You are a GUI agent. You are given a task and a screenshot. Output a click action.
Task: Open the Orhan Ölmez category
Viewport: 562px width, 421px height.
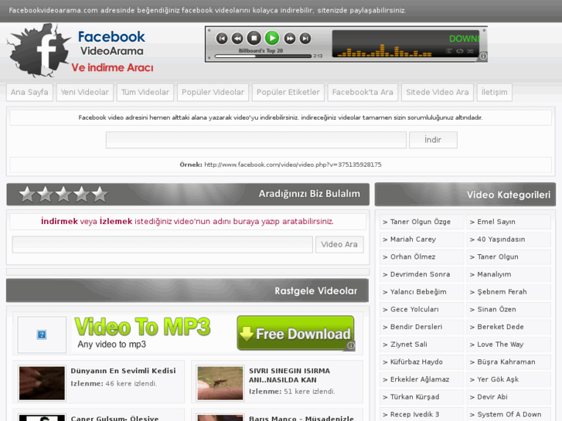click(422, 257)
